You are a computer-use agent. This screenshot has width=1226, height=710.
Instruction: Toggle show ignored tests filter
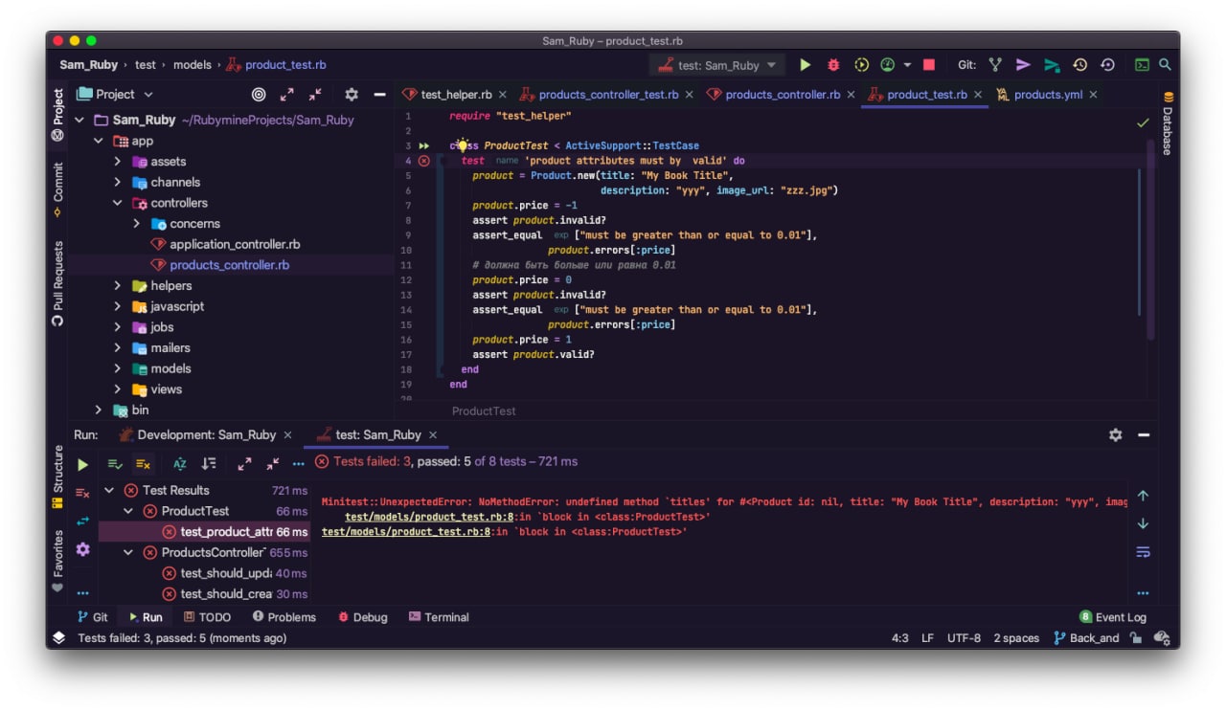(143, 463)
